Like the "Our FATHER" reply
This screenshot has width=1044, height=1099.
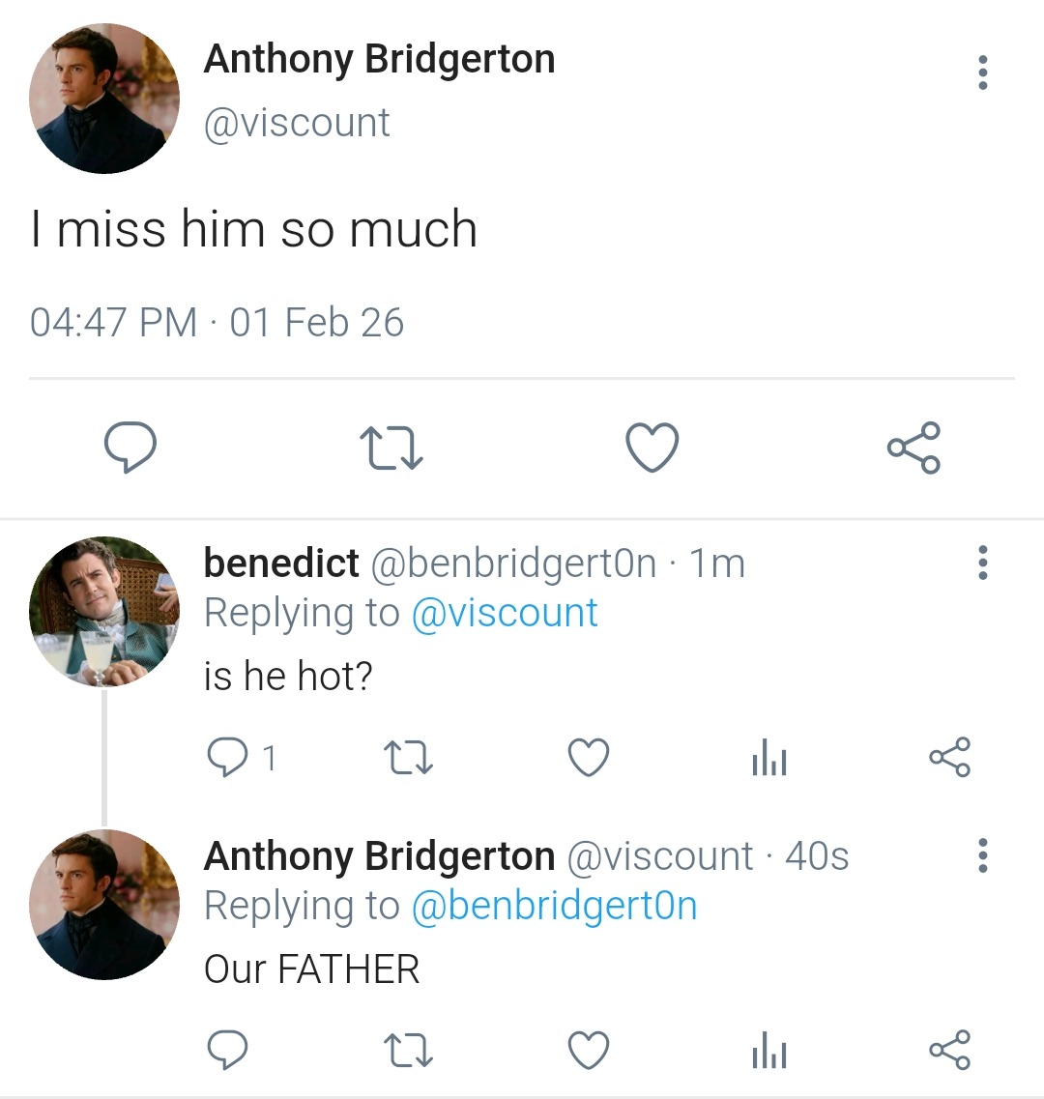coord(588,1051)
